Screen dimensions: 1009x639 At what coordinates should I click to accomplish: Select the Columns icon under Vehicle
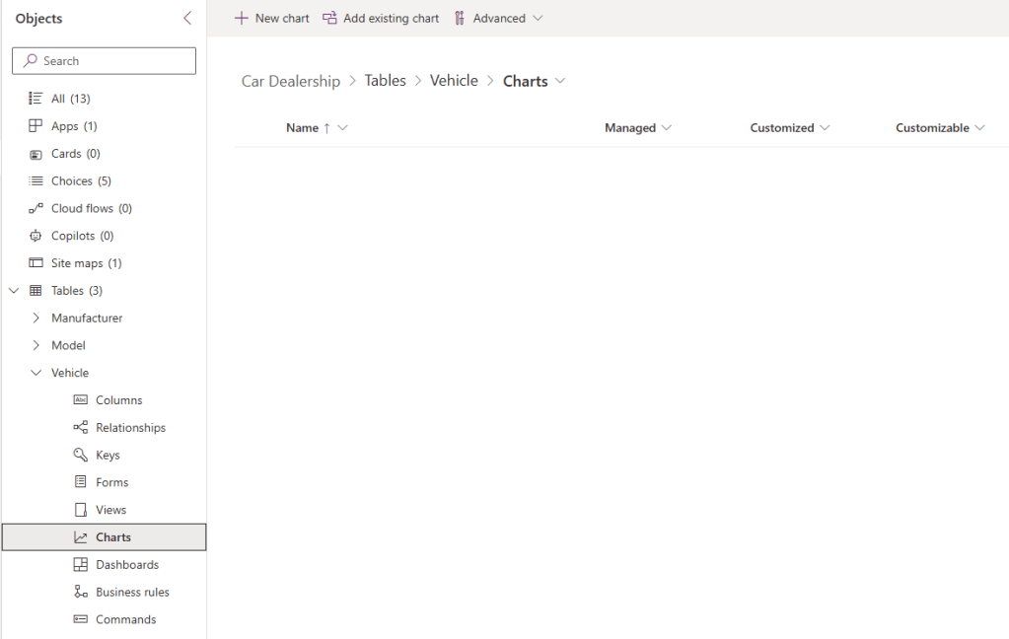81,399
